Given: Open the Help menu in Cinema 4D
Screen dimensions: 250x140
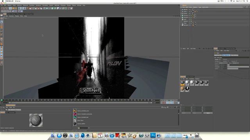Looking at the screenshot, I should 84,5.
